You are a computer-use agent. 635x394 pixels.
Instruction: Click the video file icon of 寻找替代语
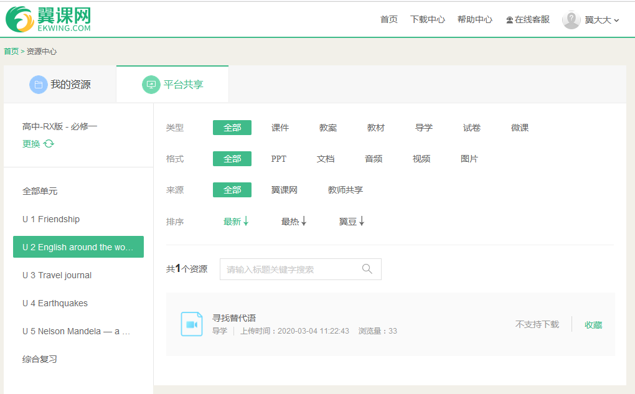[x=192, y=324]
